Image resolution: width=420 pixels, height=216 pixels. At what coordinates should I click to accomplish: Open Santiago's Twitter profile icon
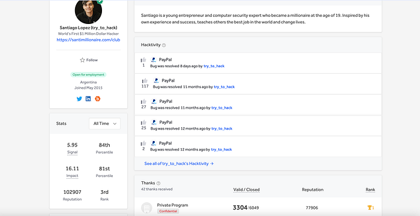coord(79,99)
